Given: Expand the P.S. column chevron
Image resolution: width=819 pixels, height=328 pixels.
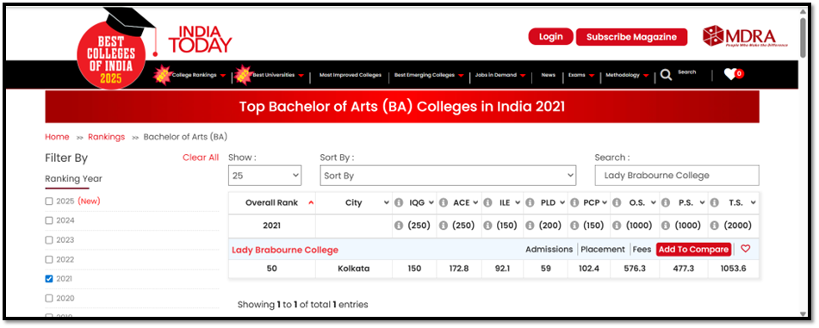Looking at the screenshot, I should coord(702,202).
